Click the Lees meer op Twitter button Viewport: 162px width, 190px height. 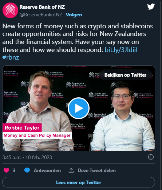pos(79,182)
